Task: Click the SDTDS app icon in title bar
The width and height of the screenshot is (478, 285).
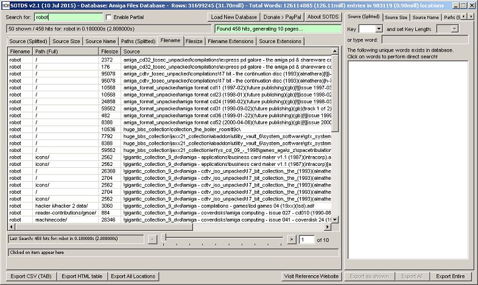Action: [x=5, y=5]
